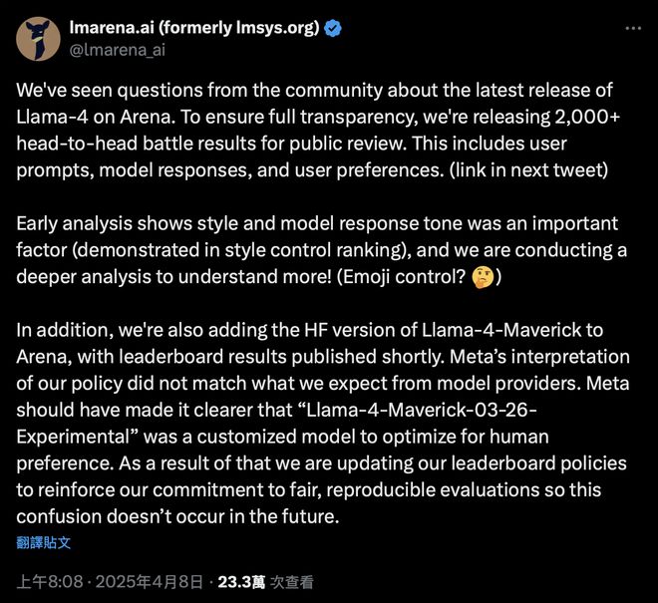Click the thinking face emoji
Screen dimensions: 658x603
485,276
